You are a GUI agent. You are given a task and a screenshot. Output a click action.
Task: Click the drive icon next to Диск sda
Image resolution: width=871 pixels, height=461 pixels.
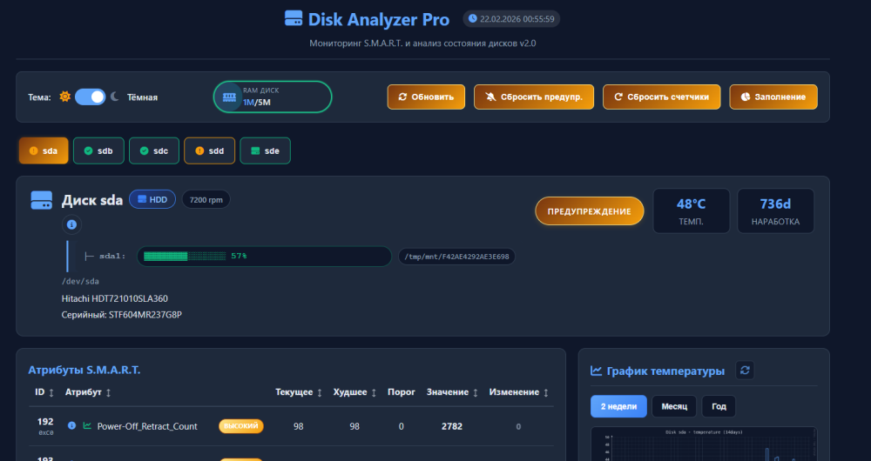pyautogui.click(x=42, y=200)
